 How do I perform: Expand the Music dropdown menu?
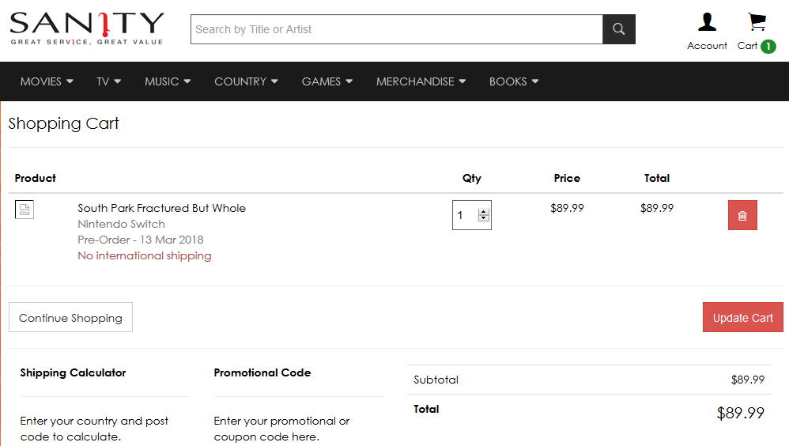tap(168, 81)
